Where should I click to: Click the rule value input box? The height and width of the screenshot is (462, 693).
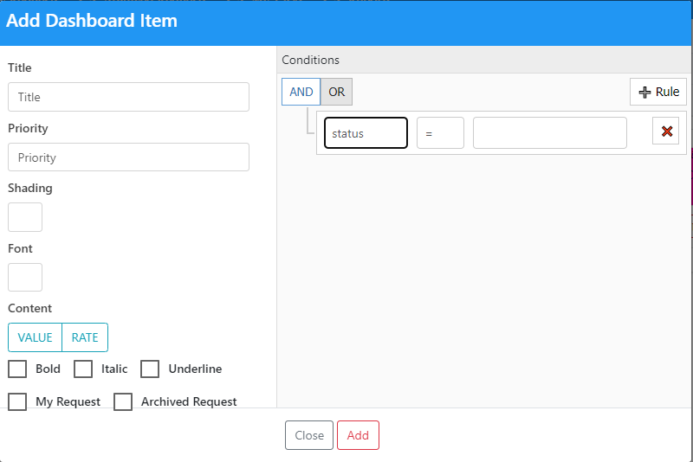pyautogui.click(x=549, y=133)
